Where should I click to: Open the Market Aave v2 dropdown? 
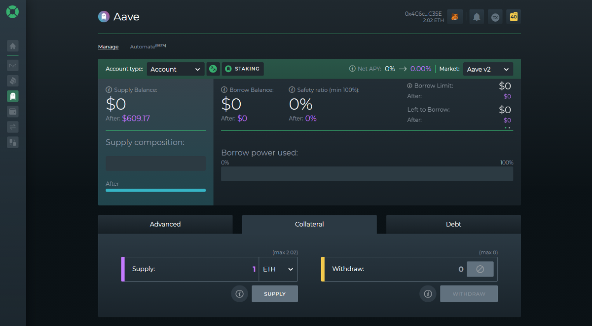pos(488,69)
